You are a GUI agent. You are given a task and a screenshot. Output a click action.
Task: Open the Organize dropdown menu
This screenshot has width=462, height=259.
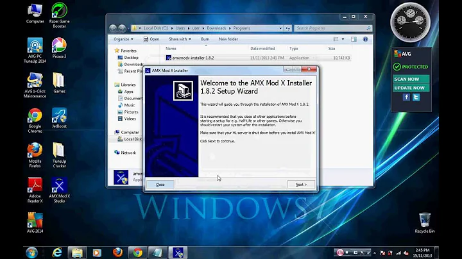(123, 39)
